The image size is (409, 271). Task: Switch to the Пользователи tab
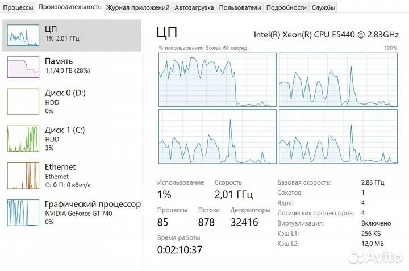click(240, 7)
